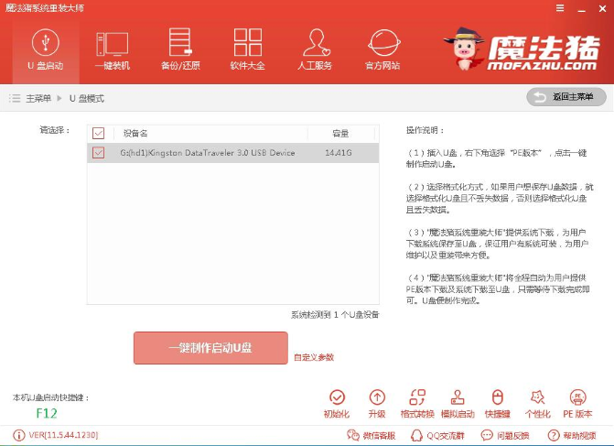Screen dimensions: 614x446
Task: Toggle the Kingston DataTraveler device checkbox
Action: pos(98,152)
